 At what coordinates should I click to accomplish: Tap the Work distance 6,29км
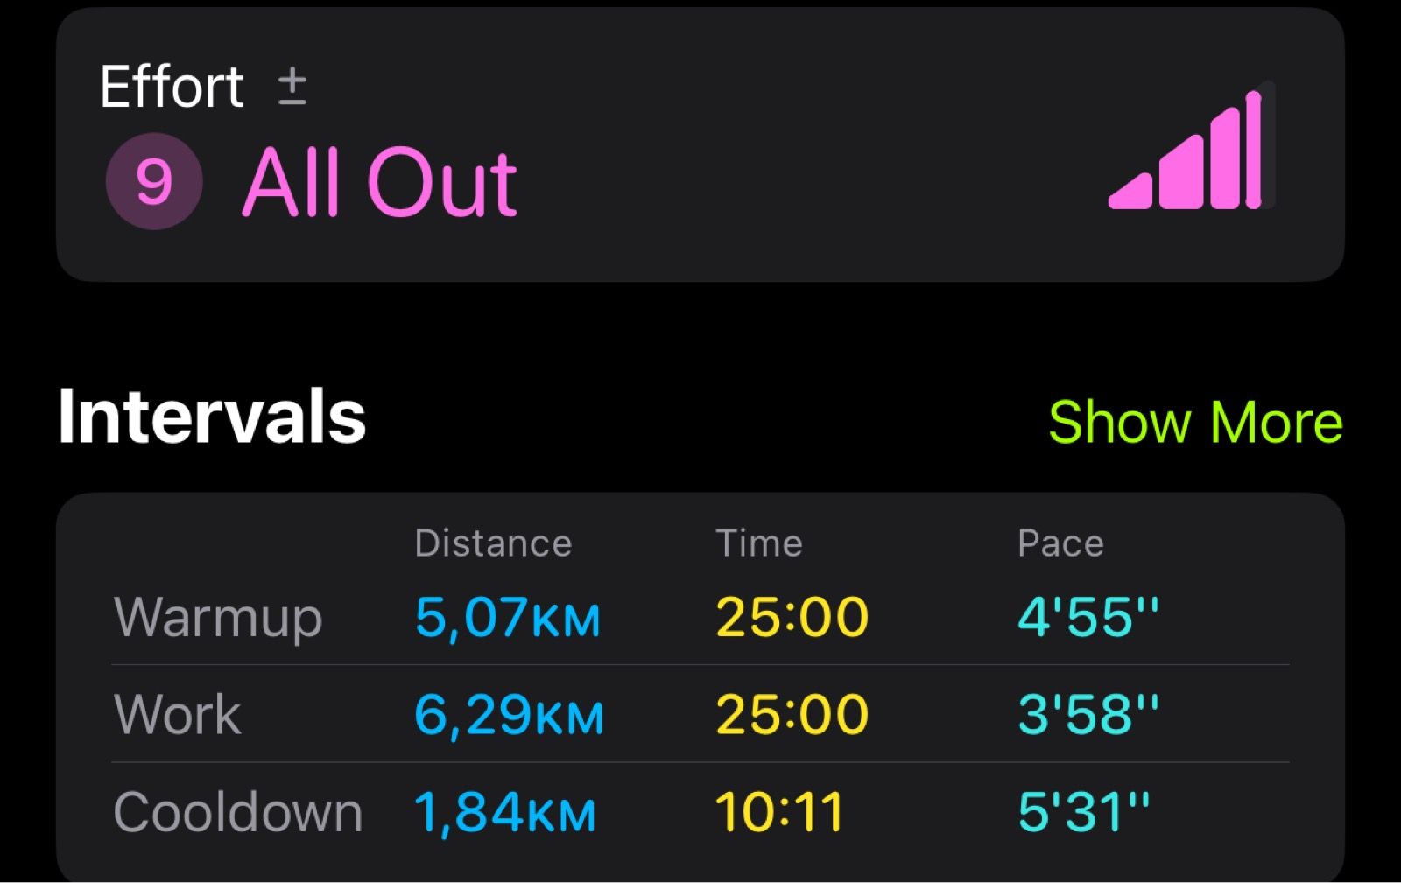[x=509, y=714]
